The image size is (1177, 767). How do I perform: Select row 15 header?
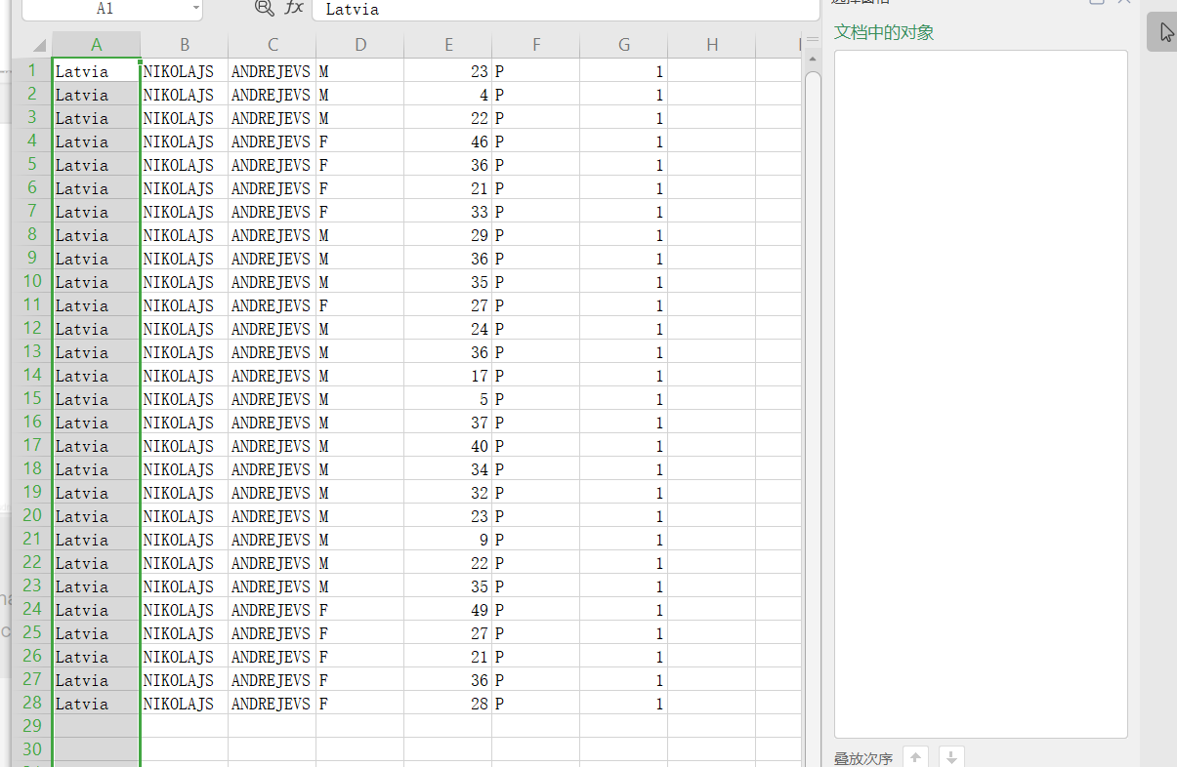pyautogui.click(x=32, y=398)
